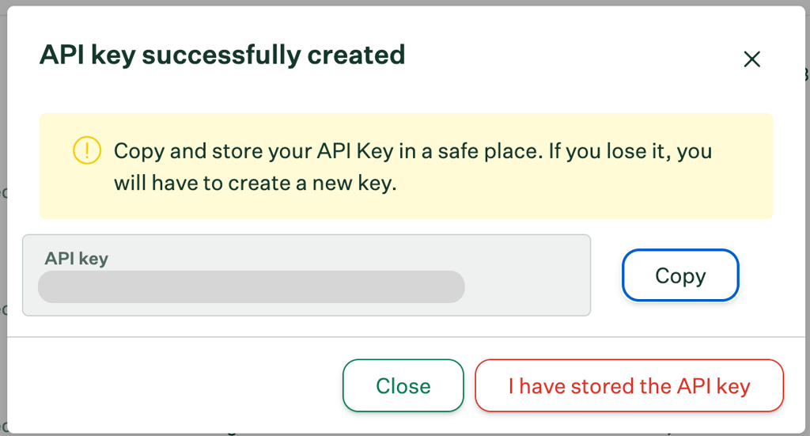Click the will have to create a new key line
Viewport: 810px width, 436px height.
coord(255,184)
